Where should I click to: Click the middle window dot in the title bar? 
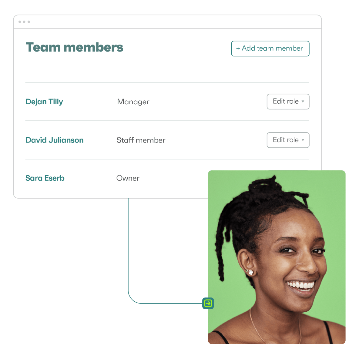click(x=24, y=22)
